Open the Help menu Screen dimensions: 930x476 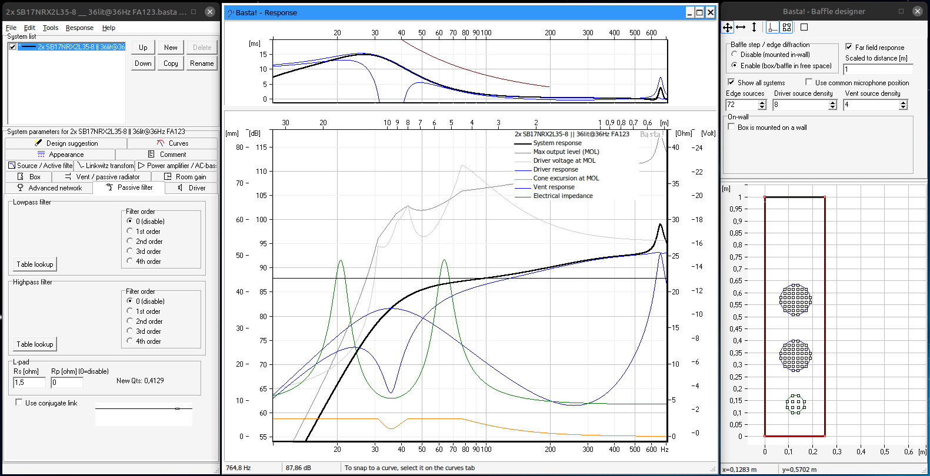(x=108, y=28)
